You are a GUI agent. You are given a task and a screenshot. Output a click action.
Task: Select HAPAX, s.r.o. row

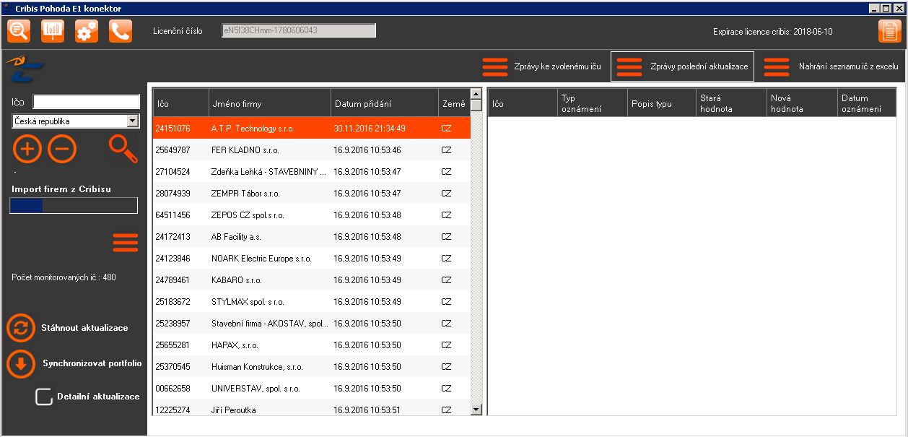311,345
